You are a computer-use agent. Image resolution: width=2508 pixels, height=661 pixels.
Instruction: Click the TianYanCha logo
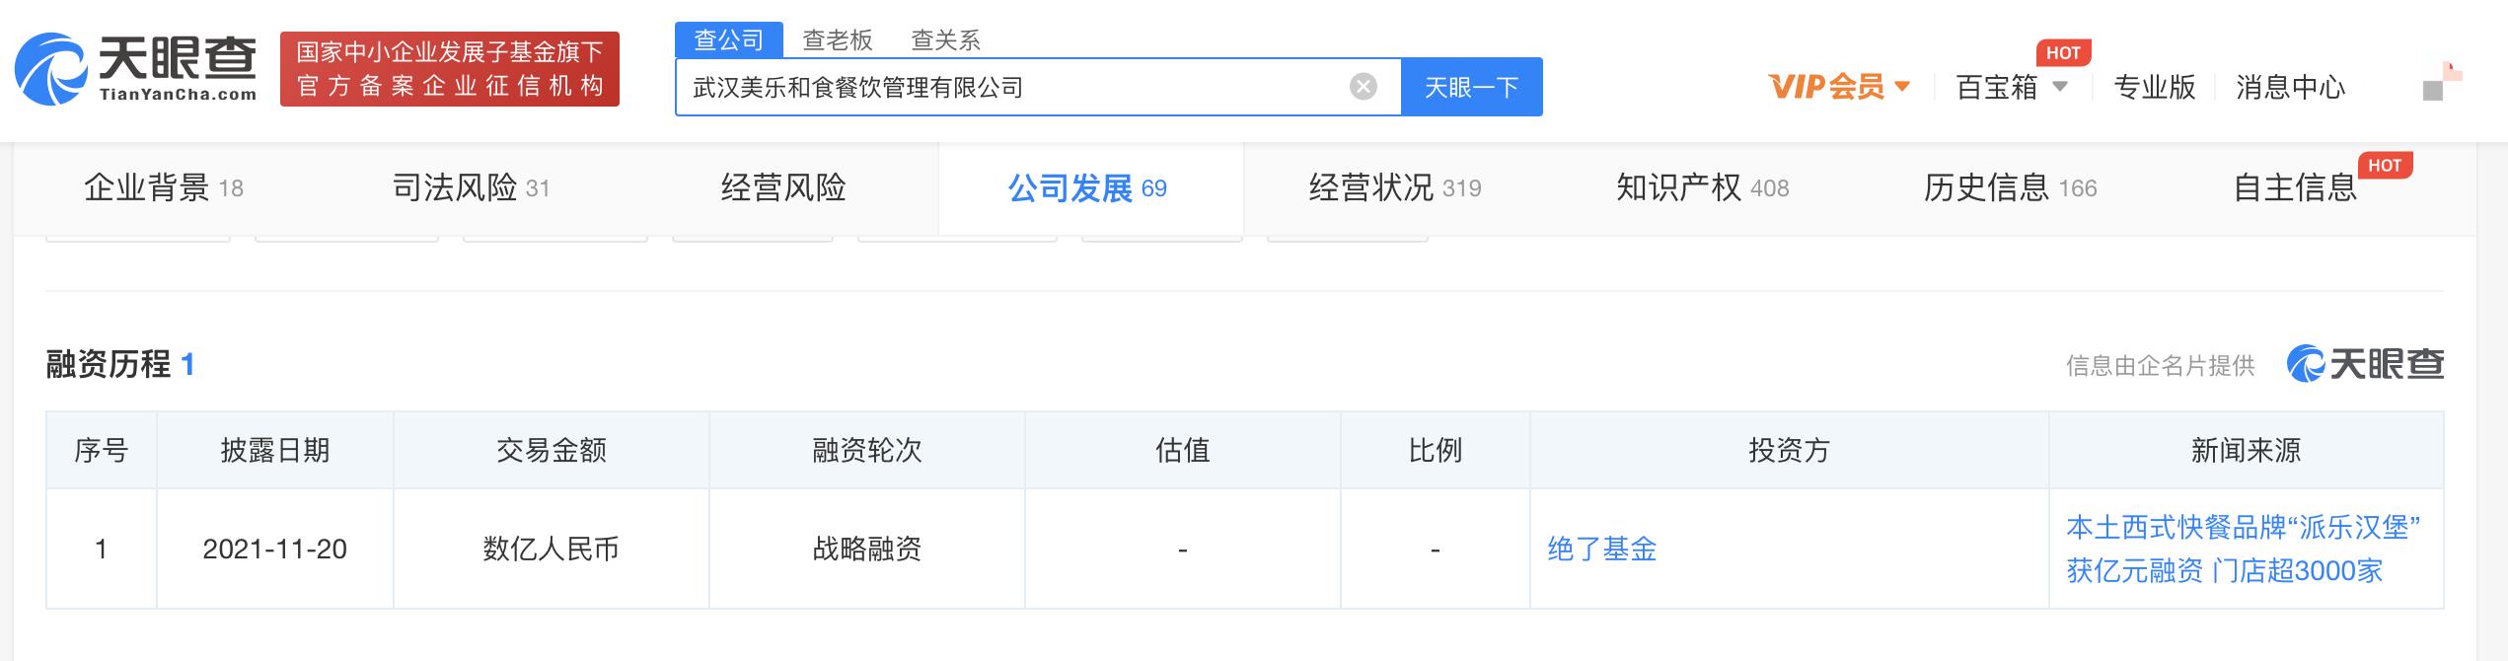[x=136, y=69]
